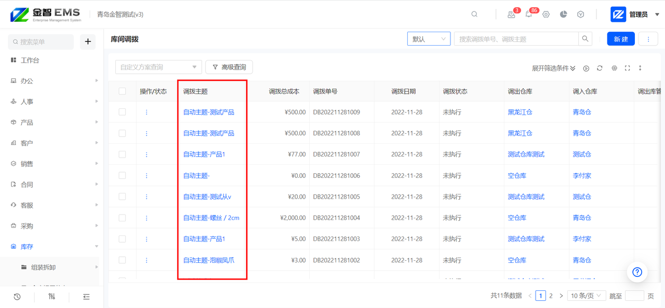Open the 自定义方案查询 dropdown
This screenshot has width=665, height=308.
tap(158, 67)
